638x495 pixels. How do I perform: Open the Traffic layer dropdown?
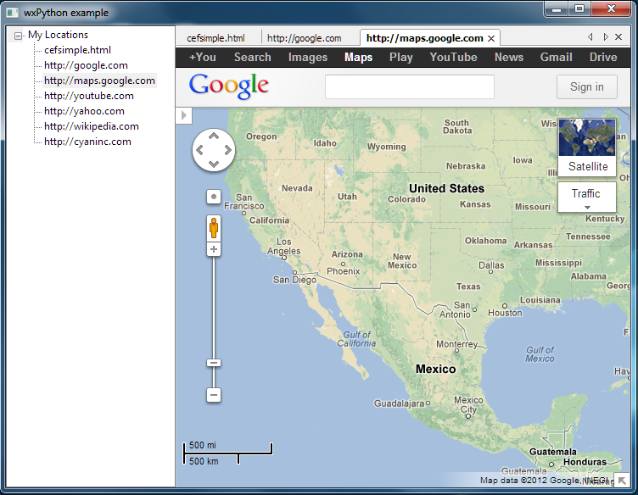pos(586,197)
